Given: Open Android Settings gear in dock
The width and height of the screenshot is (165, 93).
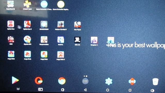Looking at the screenshot, I should pos(109,81).
